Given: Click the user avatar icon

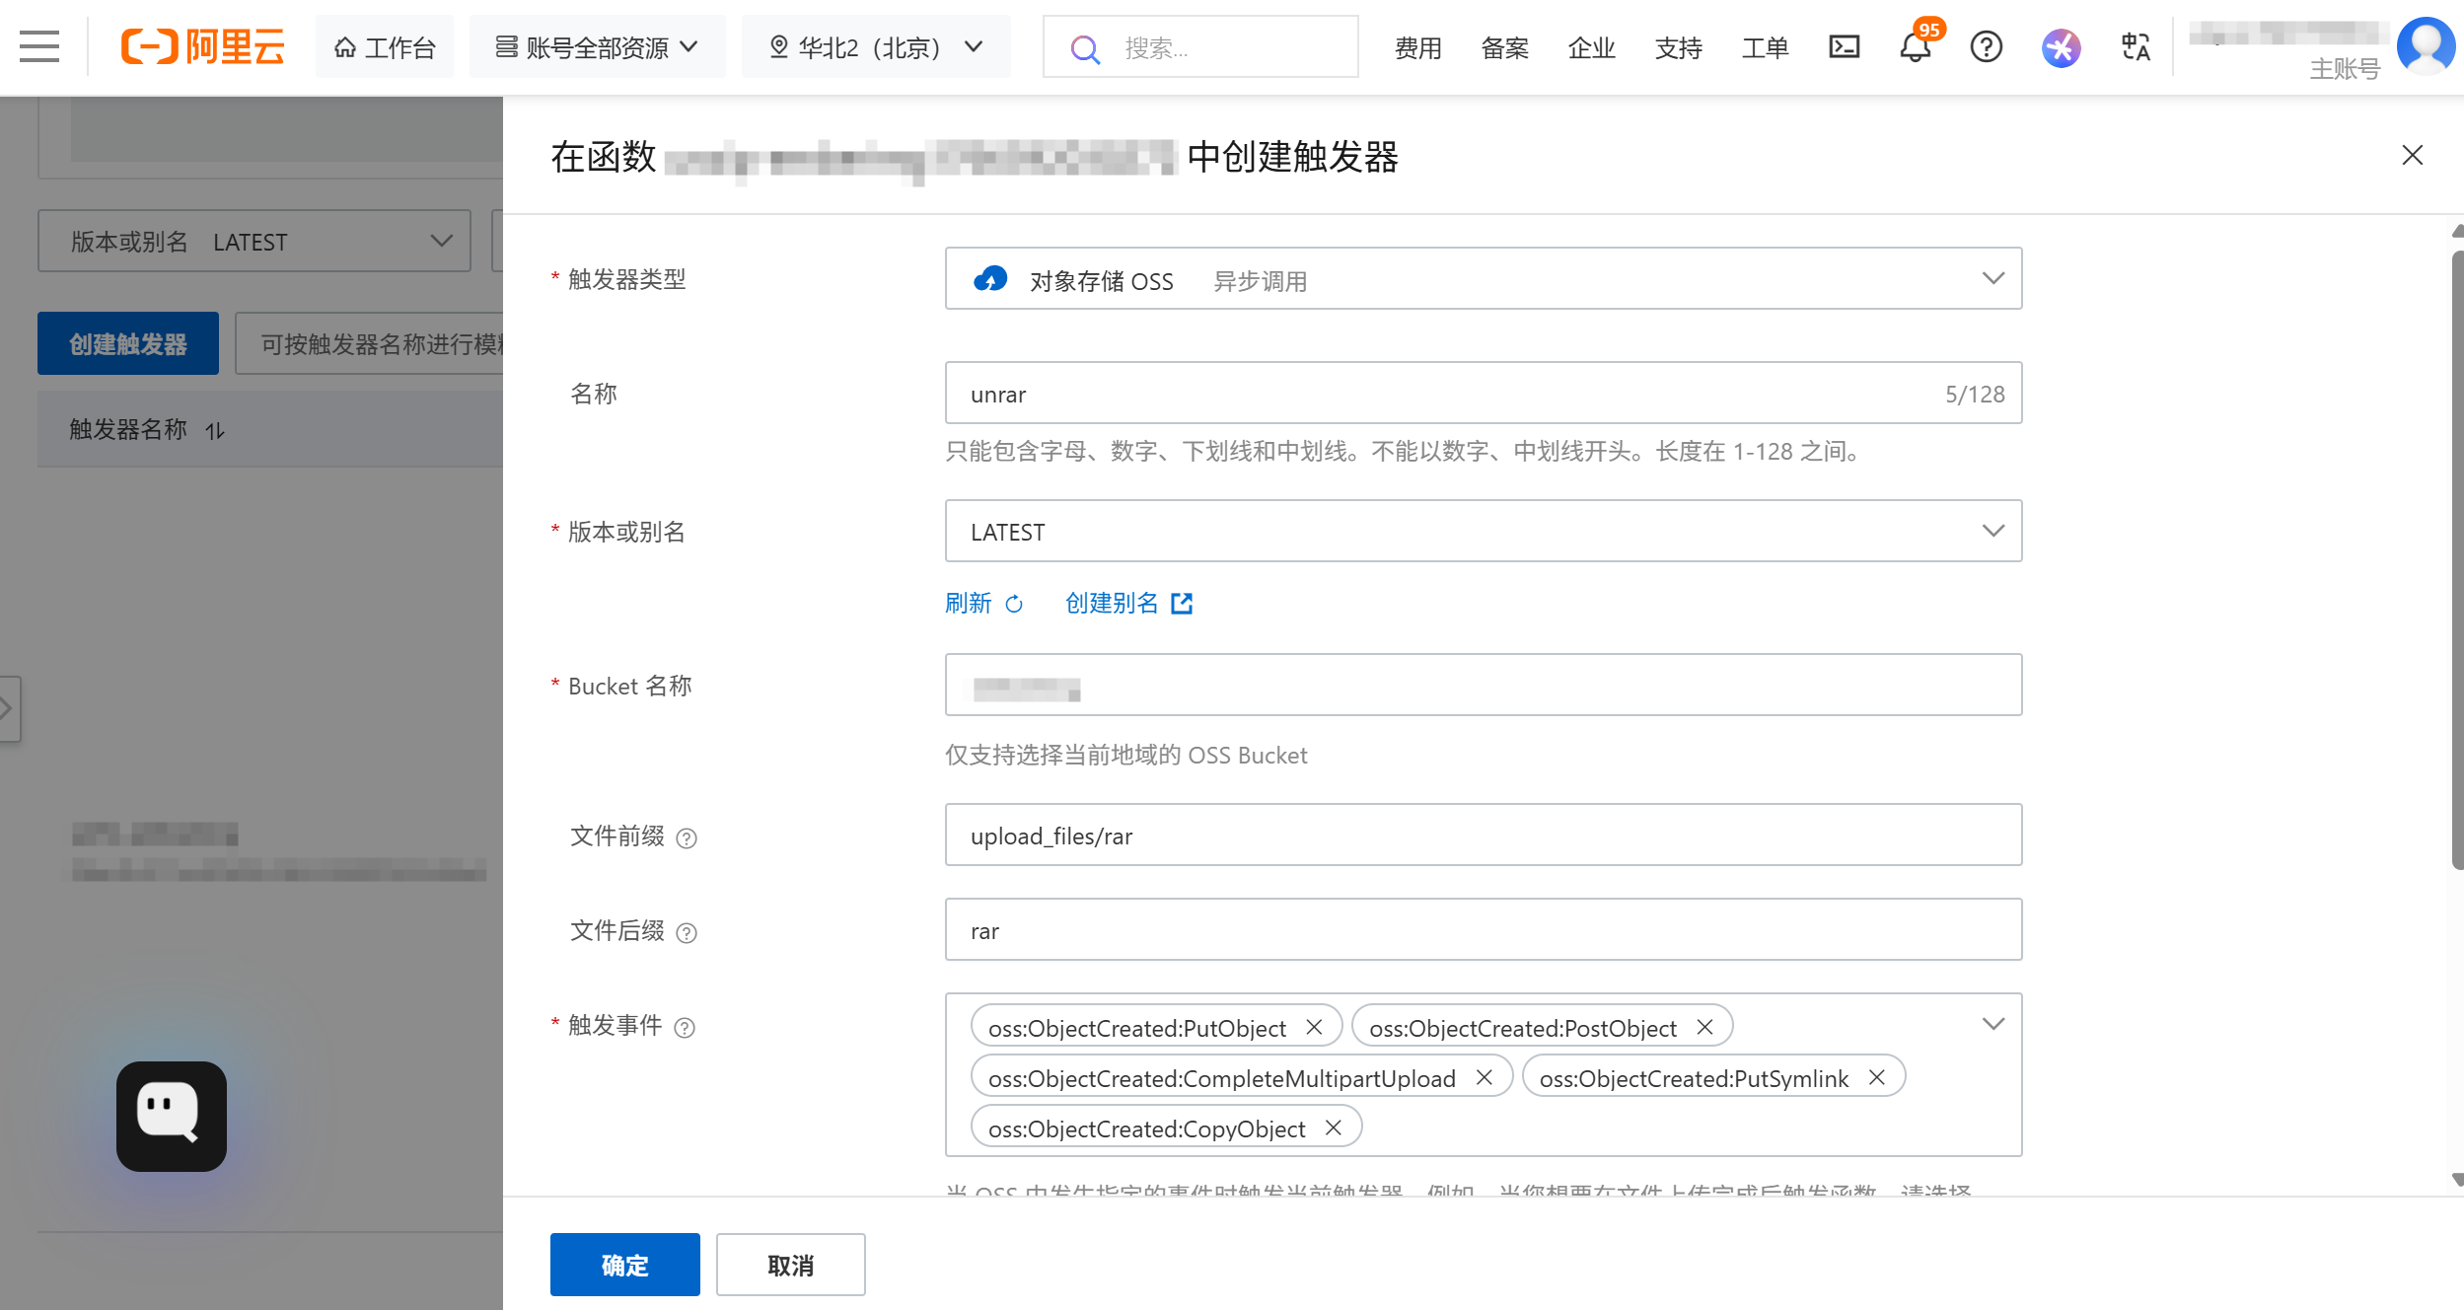Looking at the screenshot, I should point(2426,44).
